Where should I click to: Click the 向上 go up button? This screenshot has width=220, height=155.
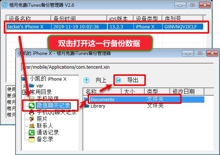pos(101,80)
